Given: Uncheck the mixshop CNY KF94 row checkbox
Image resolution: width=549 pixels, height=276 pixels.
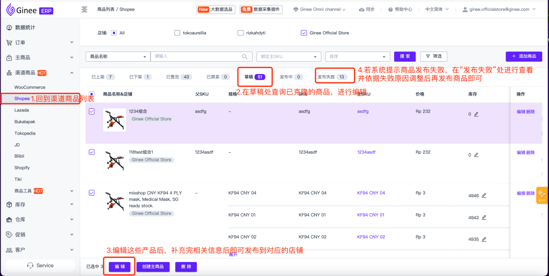Looking at the screenshot, I should [x=92, y=193].
